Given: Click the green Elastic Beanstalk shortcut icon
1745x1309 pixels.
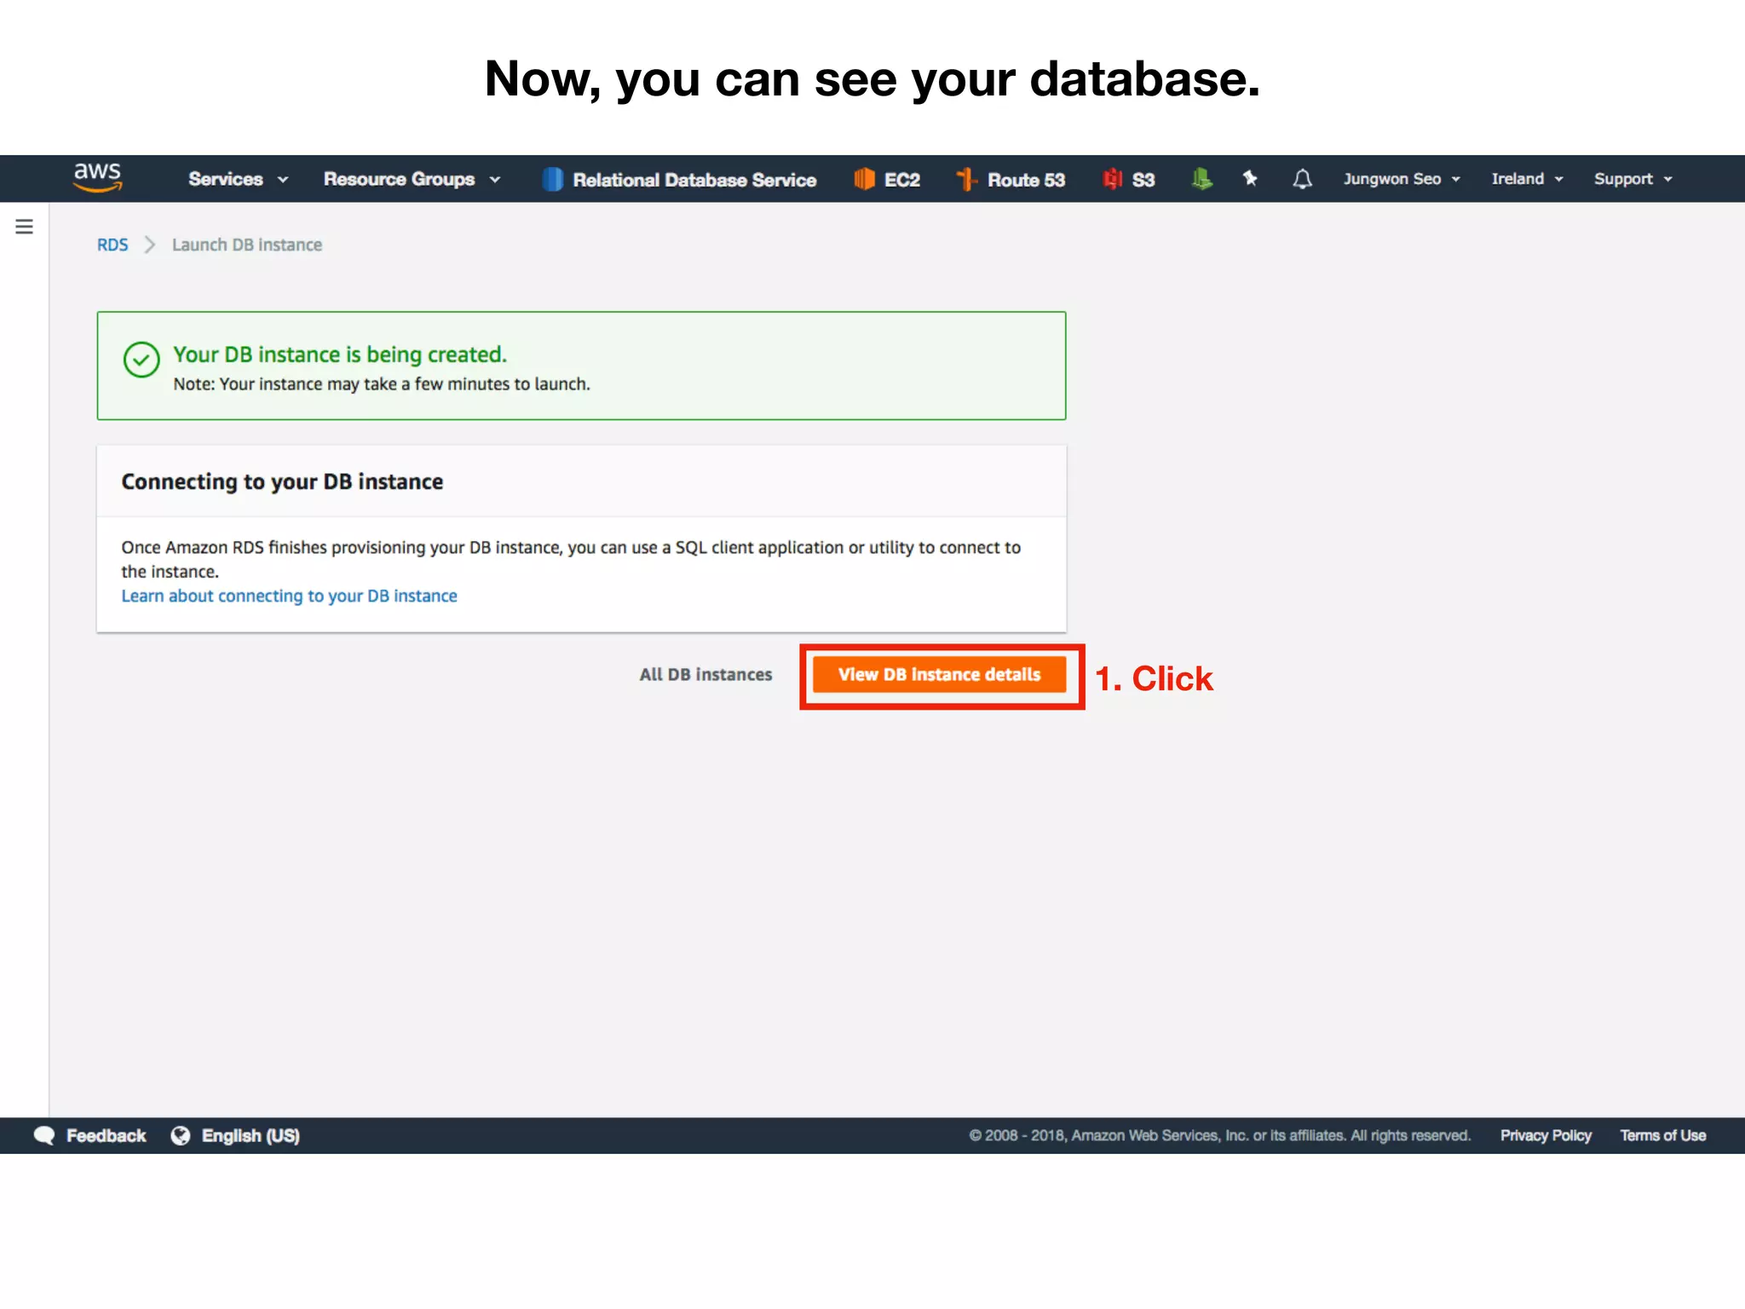Looking at the screenshot, I should (x=1201, y=179).
